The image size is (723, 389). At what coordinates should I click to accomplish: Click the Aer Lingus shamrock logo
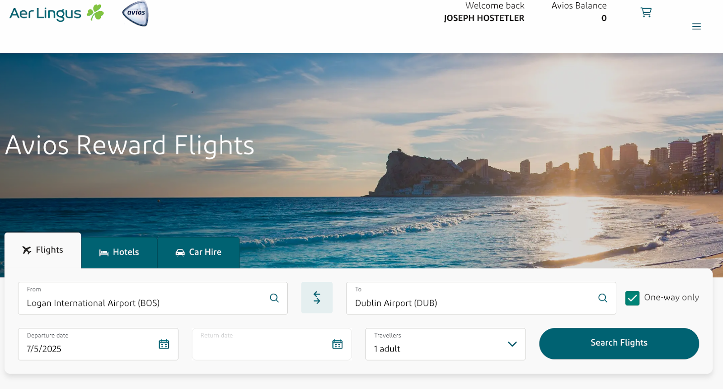56,13
